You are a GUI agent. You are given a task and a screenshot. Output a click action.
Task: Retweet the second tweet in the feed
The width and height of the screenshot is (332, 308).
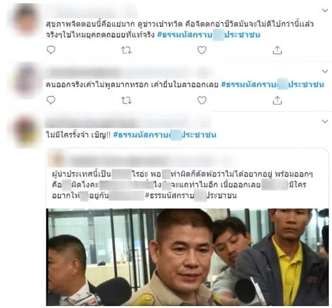click(x=127, y=100)
